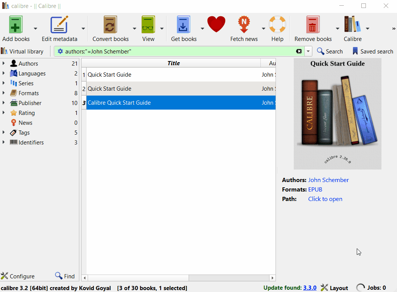397x292 pixels.
Task: Click the horizontal scrollbar thumb
Action: click(138, 278)
